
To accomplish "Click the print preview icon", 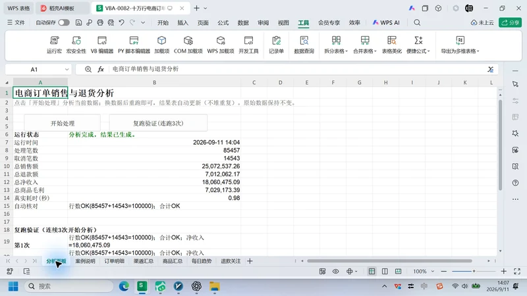I will pyautogui.click(x=111, y=22).
